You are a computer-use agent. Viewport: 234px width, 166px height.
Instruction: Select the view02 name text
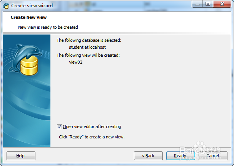tap(76, 62)
